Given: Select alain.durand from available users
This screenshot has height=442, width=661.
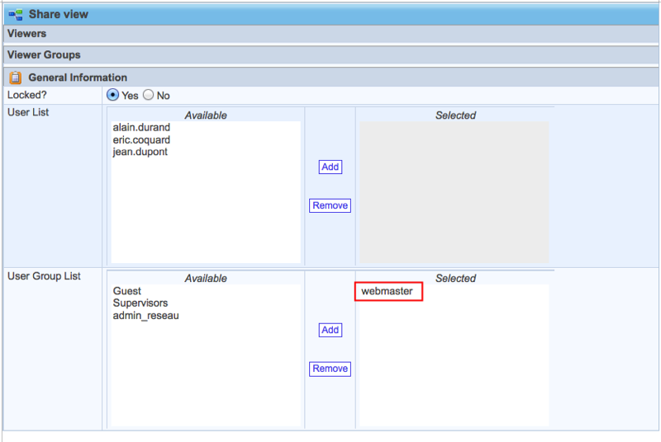Looking at the screenshot, I should pyautogui.click(x=143, y=129).
